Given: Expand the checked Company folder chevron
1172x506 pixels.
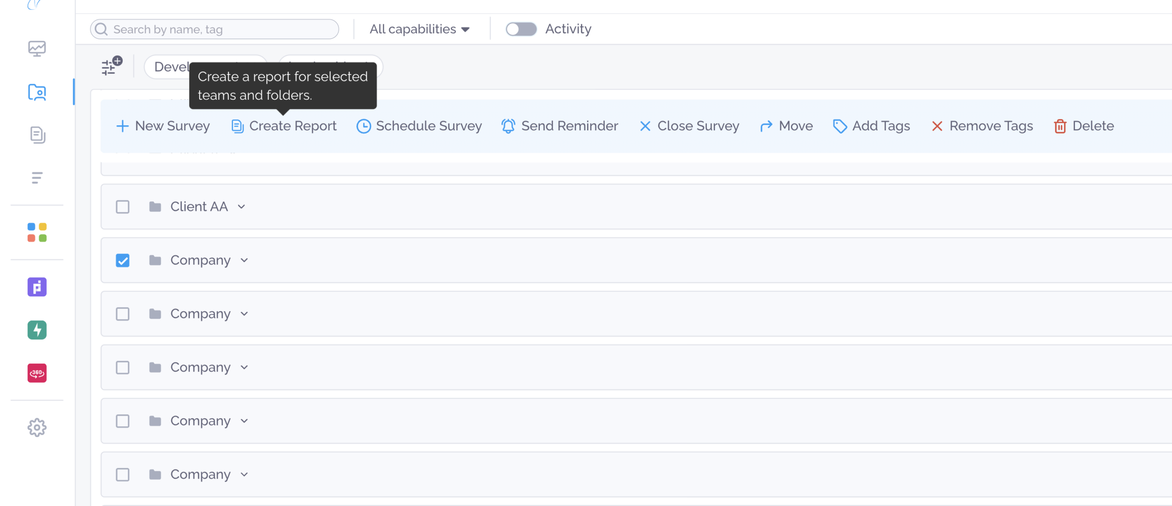Looking at the screenshot, I should pyautogui.click(x=244, y=260).
